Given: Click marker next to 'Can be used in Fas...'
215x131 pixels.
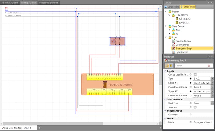Looking at the screenshot, I should [190, 75].
